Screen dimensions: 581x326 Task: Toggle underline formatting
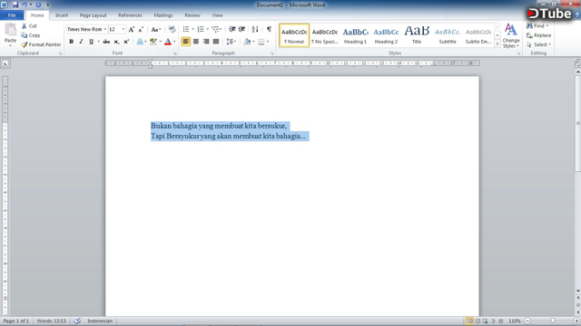[x=91, y=42]
